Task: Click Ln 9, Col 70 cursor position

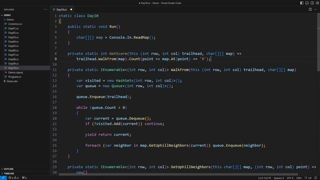Action: pyautogui.click(x=264, y=178)
